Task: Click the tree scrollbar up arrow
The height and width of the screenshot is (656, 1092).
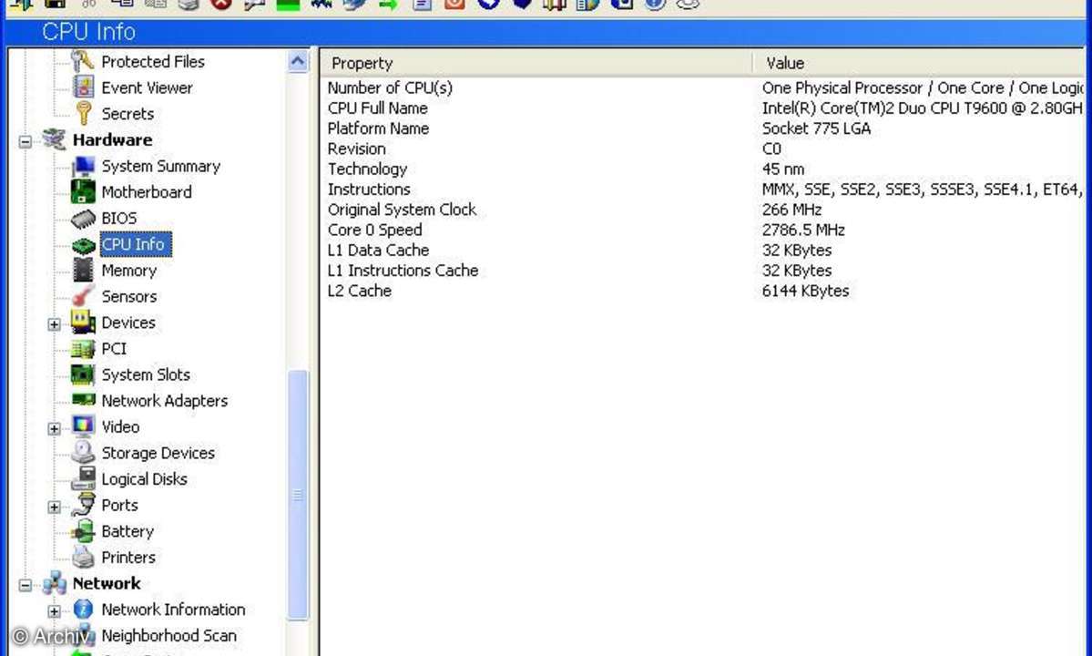Action: 298,62
